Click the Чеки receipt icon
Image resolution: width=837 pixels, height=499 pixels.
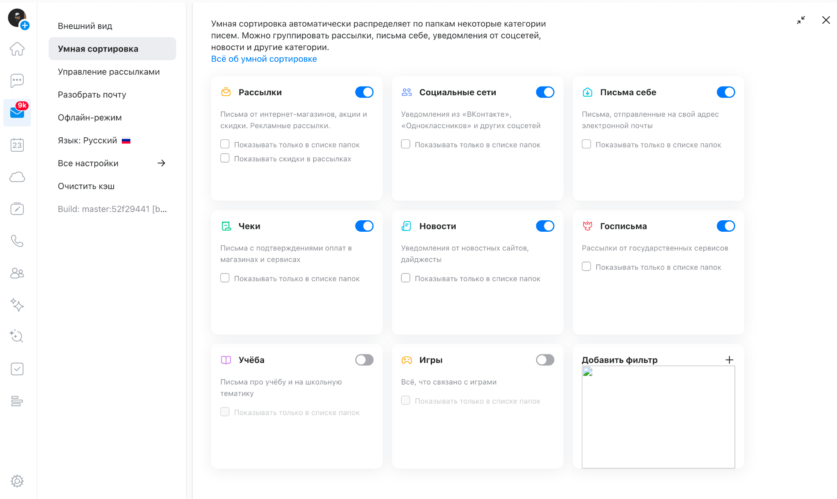(x=226, y=226)
